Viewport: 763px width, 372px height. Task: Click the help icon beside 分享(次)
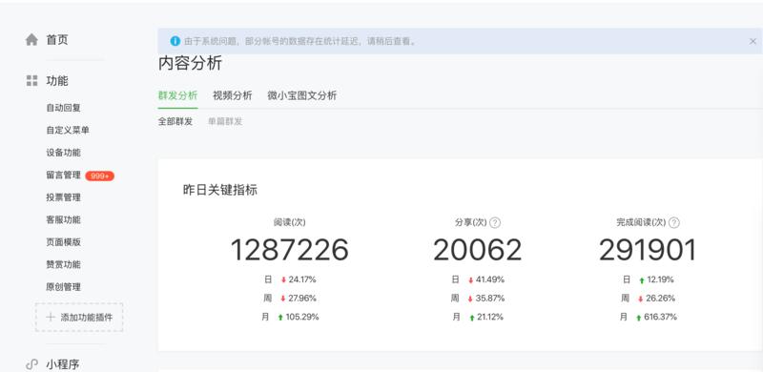[495, 223]
